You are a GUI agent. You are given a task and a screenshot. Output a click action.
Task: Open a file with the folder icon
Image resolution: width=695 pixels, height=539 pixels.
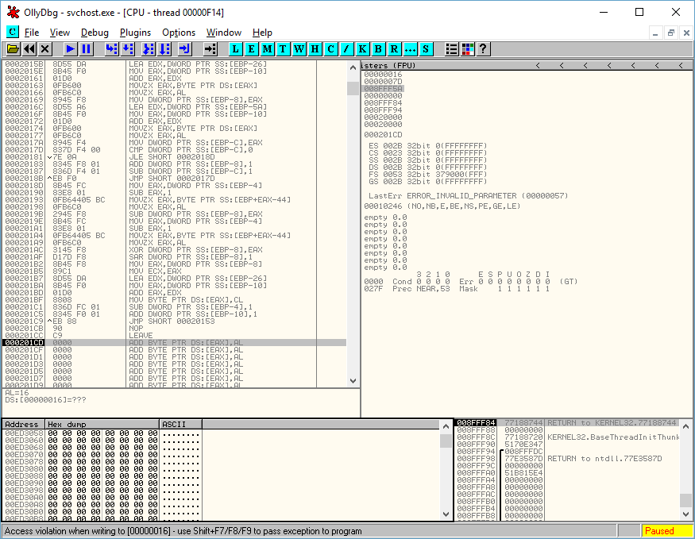tap(13, 48)
